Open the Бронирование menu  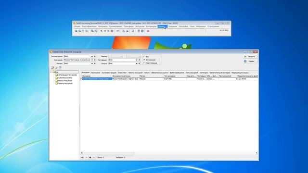(x=115, y=26)
